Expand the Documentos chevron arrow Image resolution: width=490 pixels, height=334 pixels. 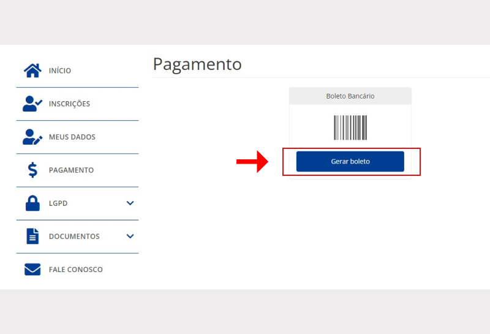pyautogui.click(x=130, y=236)
